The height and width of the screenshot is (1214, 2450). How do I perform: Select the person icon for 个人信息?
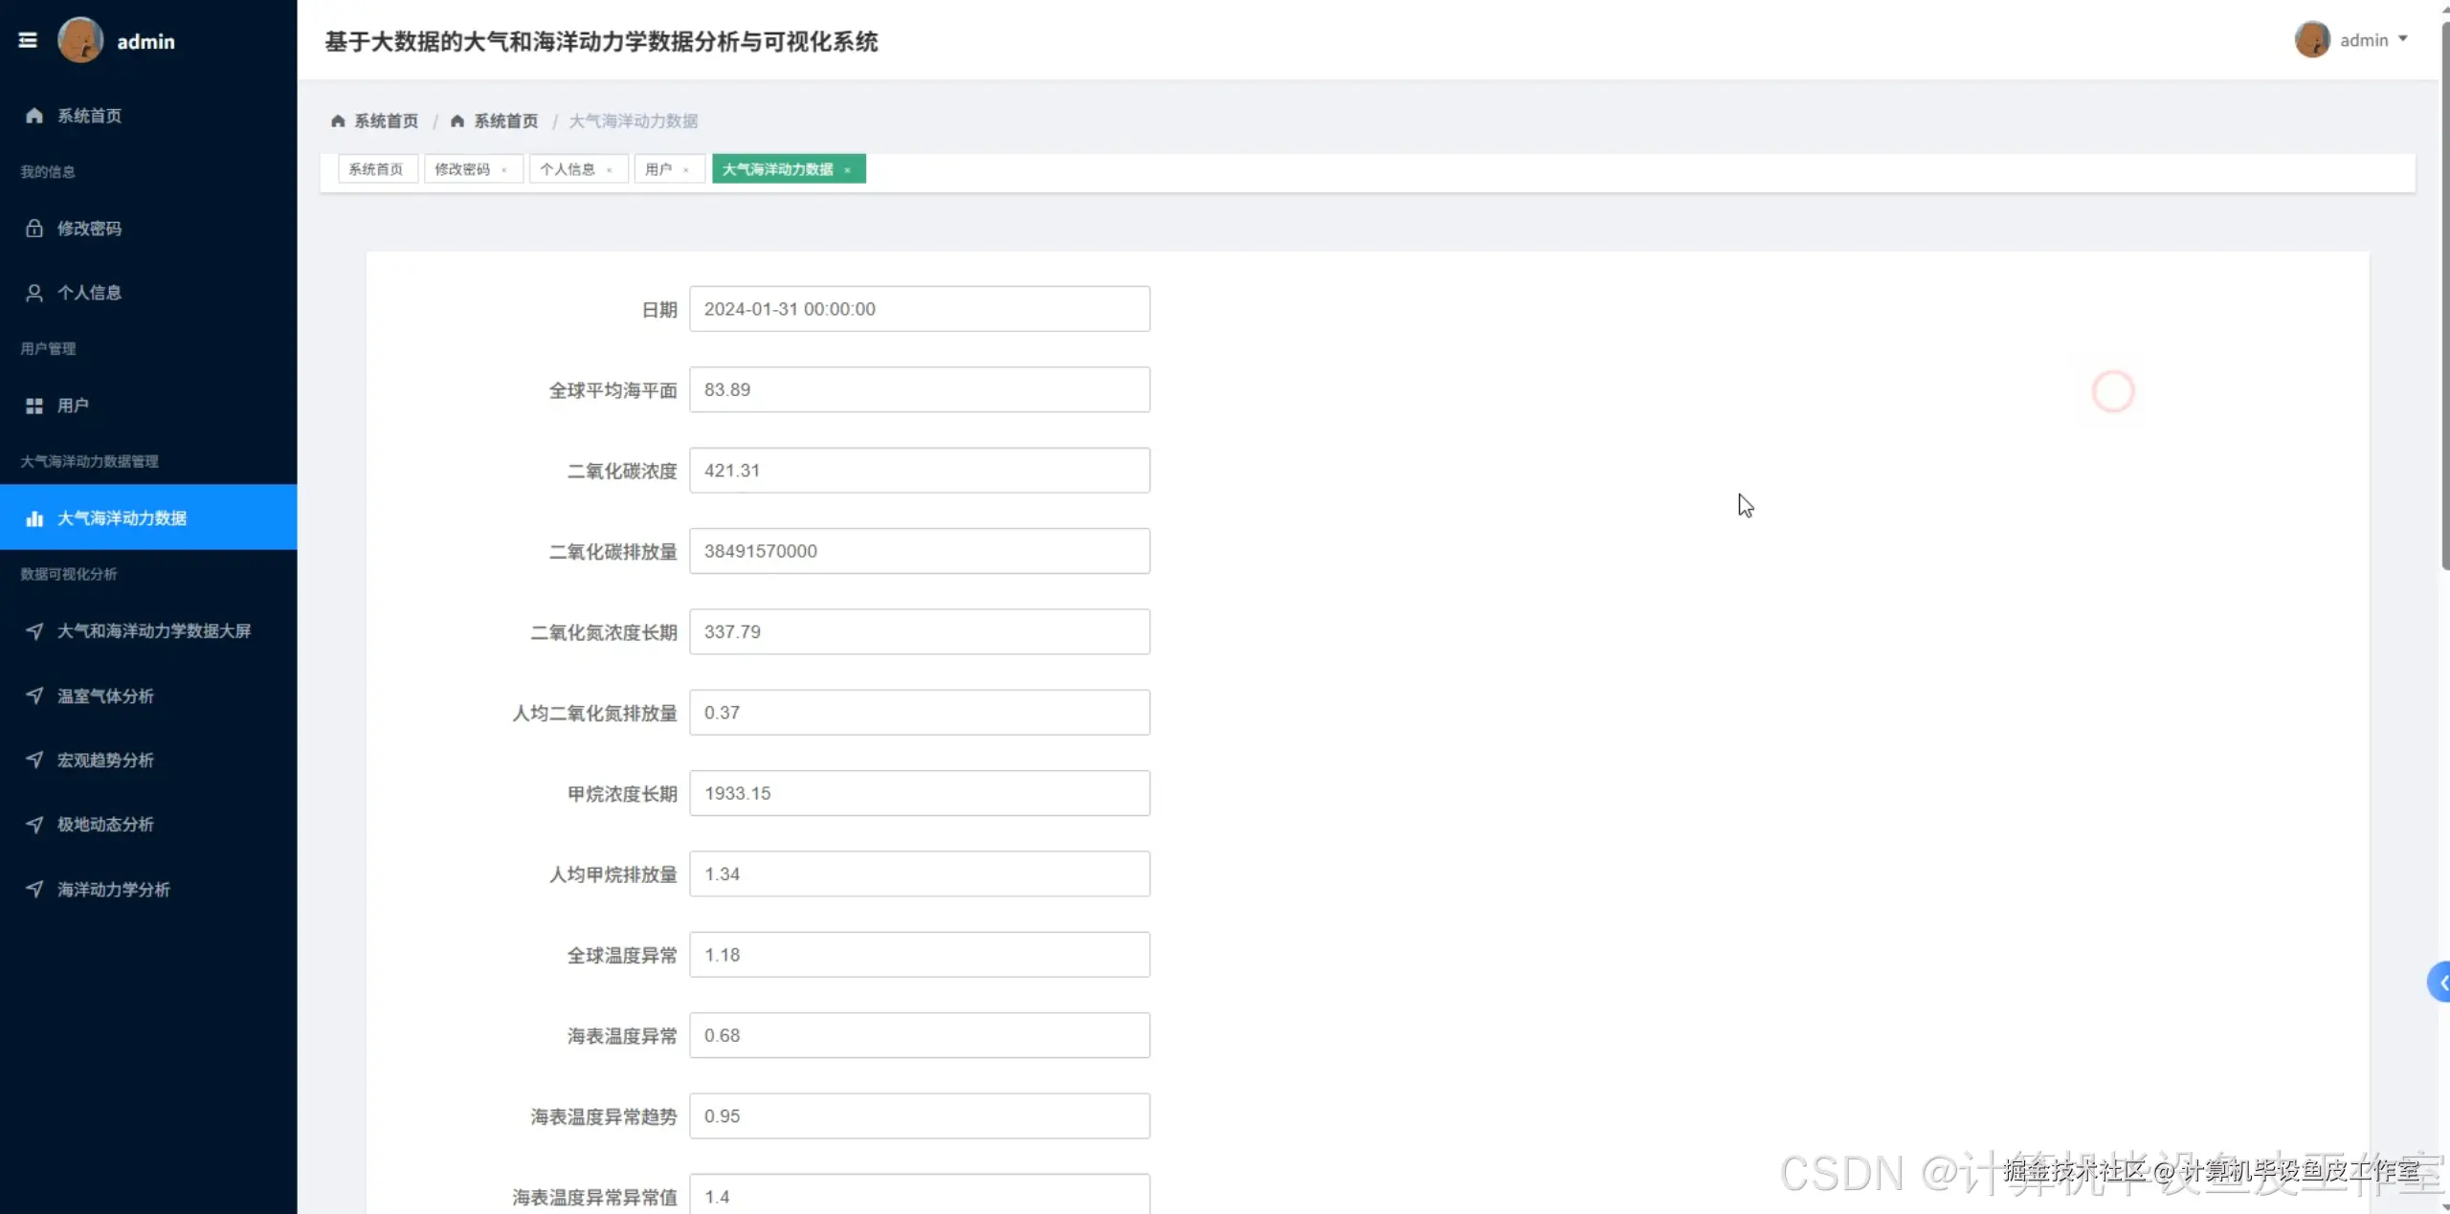34,292
